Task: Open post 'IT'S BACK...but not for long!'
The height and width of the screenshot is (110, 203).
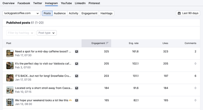Action: (x=43, y=76)
